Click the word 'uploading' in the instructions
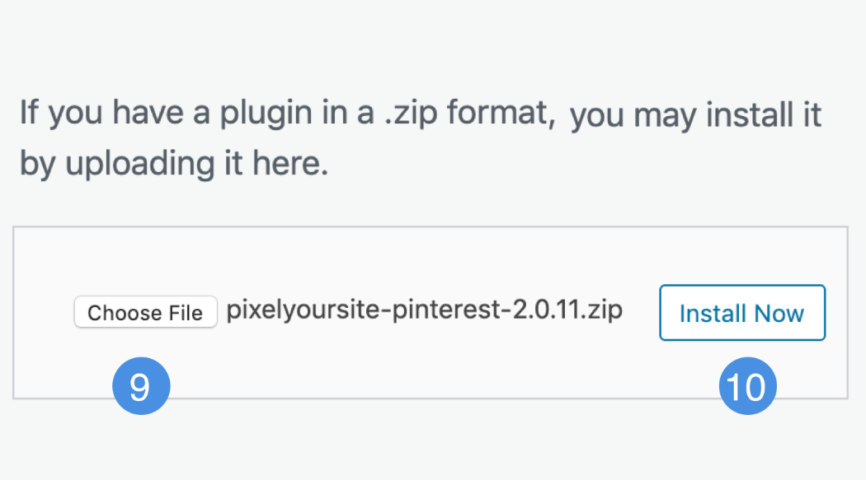This screenshot has width=866, height=480. tap(138, 164)
